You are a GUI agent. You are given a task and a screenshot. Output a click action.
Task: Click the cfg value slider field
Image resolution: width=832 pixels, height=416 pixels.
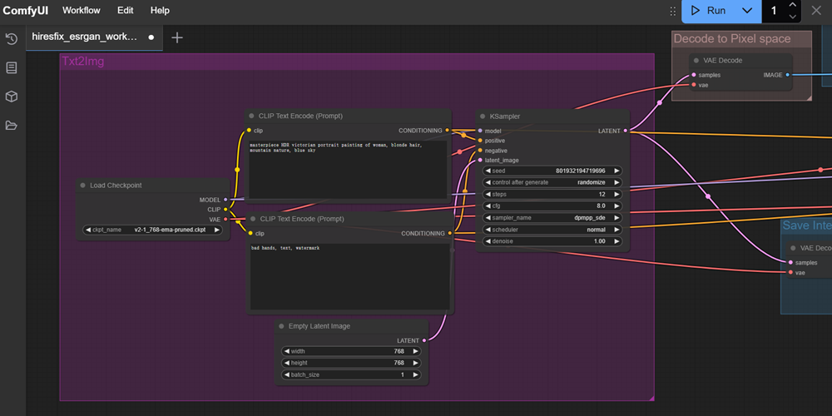click(x=552, y=206)
